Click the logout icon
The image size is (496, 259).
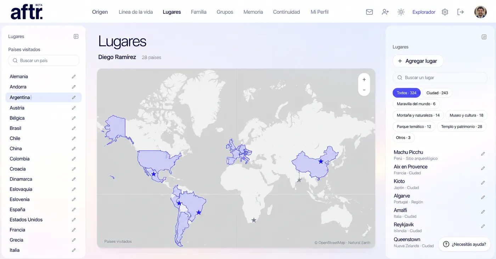pos(461,12)
